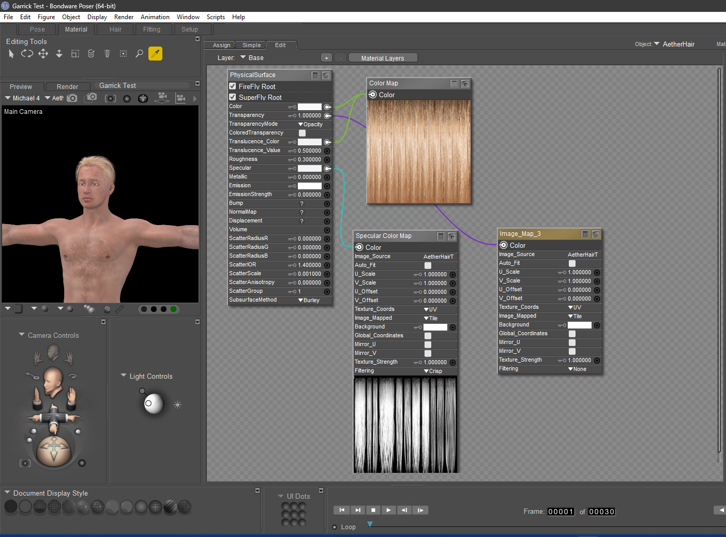Toggle the Specular Color Map preview eye
This screenshot has height=537, width=726.
(451, 236)
